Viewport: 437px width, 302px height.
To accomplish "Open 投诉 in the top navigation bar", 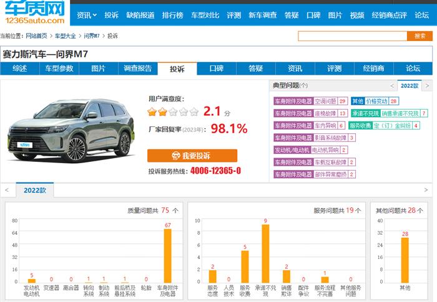I will click(x=112, y=15).
